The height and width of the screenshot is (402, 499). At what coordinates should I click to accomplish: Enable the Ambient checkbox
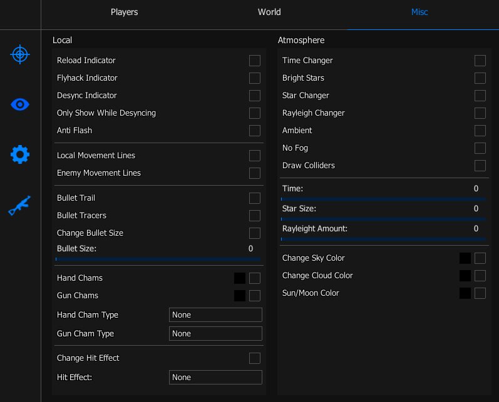(480, 130)
